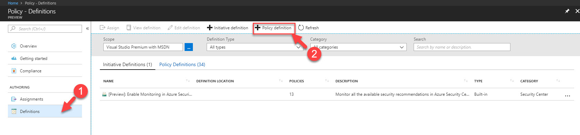Add a new Policy definition

273,28
